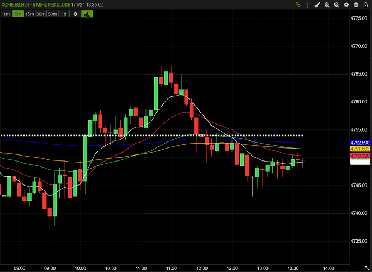Click the 09:00 time axis label
Viewport: 372px width, 272px height.
coord(20,268)
